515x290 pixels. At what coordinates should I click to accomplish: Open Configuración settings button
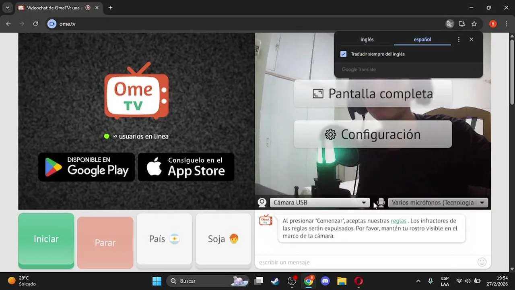click(x=373, y=134)
